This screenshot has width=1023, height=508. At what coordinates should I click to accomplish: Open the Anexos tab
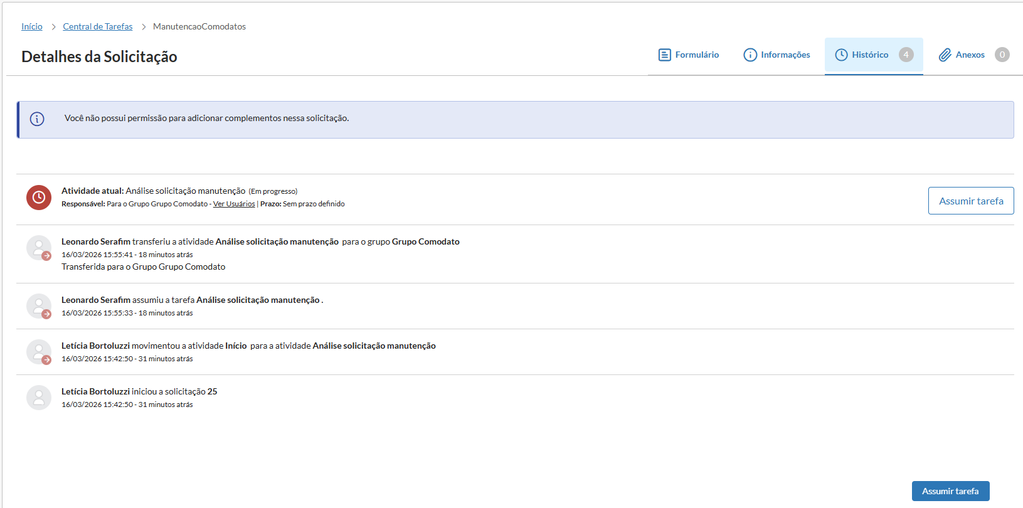(970, 55)
